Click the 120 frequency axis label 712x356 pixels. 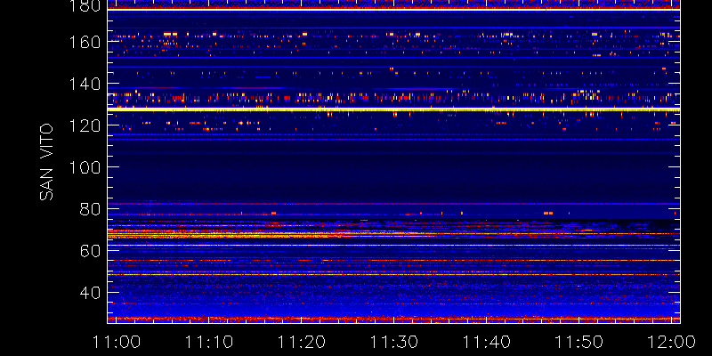pos(85,125)
